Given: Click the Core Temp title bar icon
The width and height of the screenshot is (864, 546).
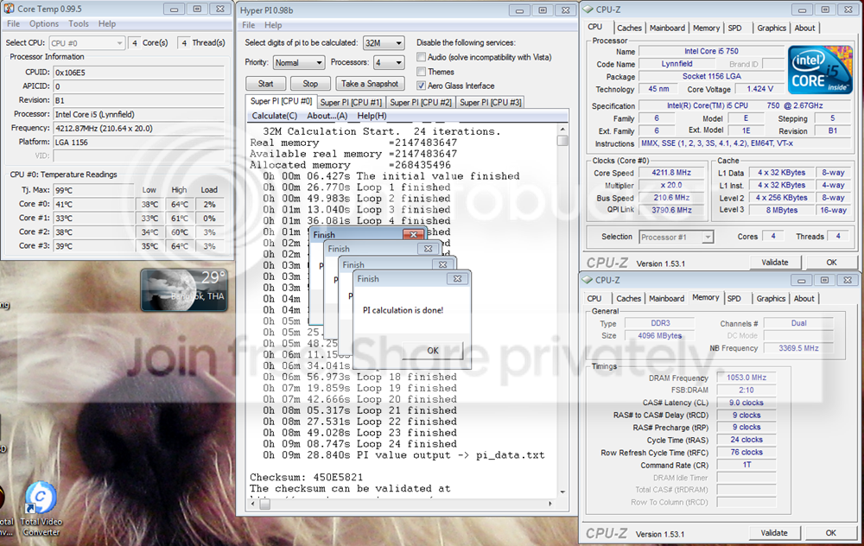Looking at the screenshot, I should click(10, 9).
